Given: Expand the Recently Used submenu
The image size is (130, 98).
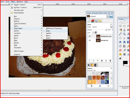Looking at the screenshot, I should point(27,10).
